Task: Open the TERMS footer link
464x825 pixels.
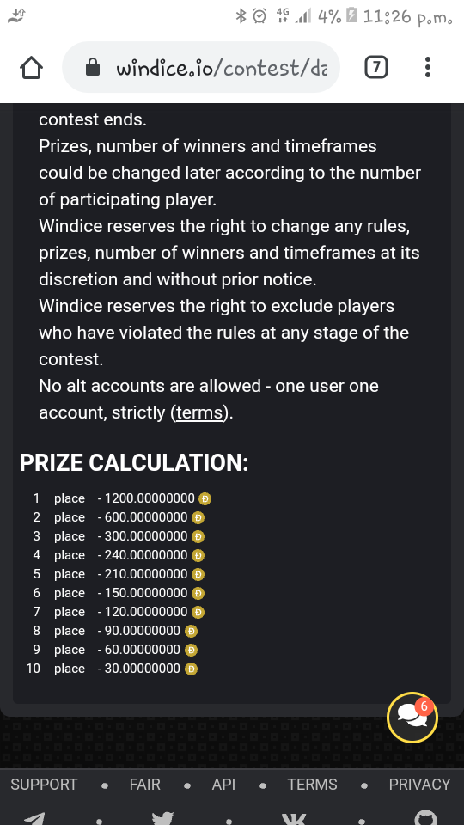Action: pos(312,785)
